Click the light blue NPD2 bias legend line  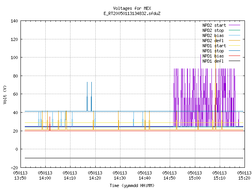pyautogui.click(x=234, y=35)
